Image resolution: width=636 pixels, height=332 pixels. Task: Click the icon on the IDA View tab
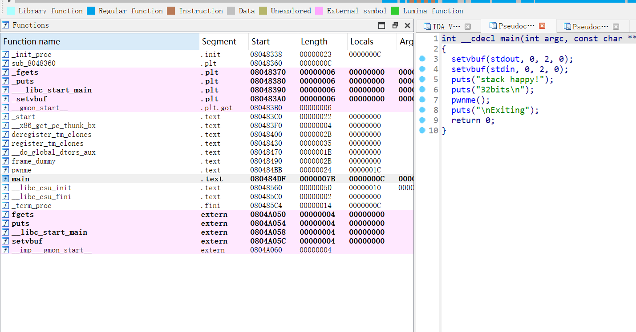click(427, 27)
